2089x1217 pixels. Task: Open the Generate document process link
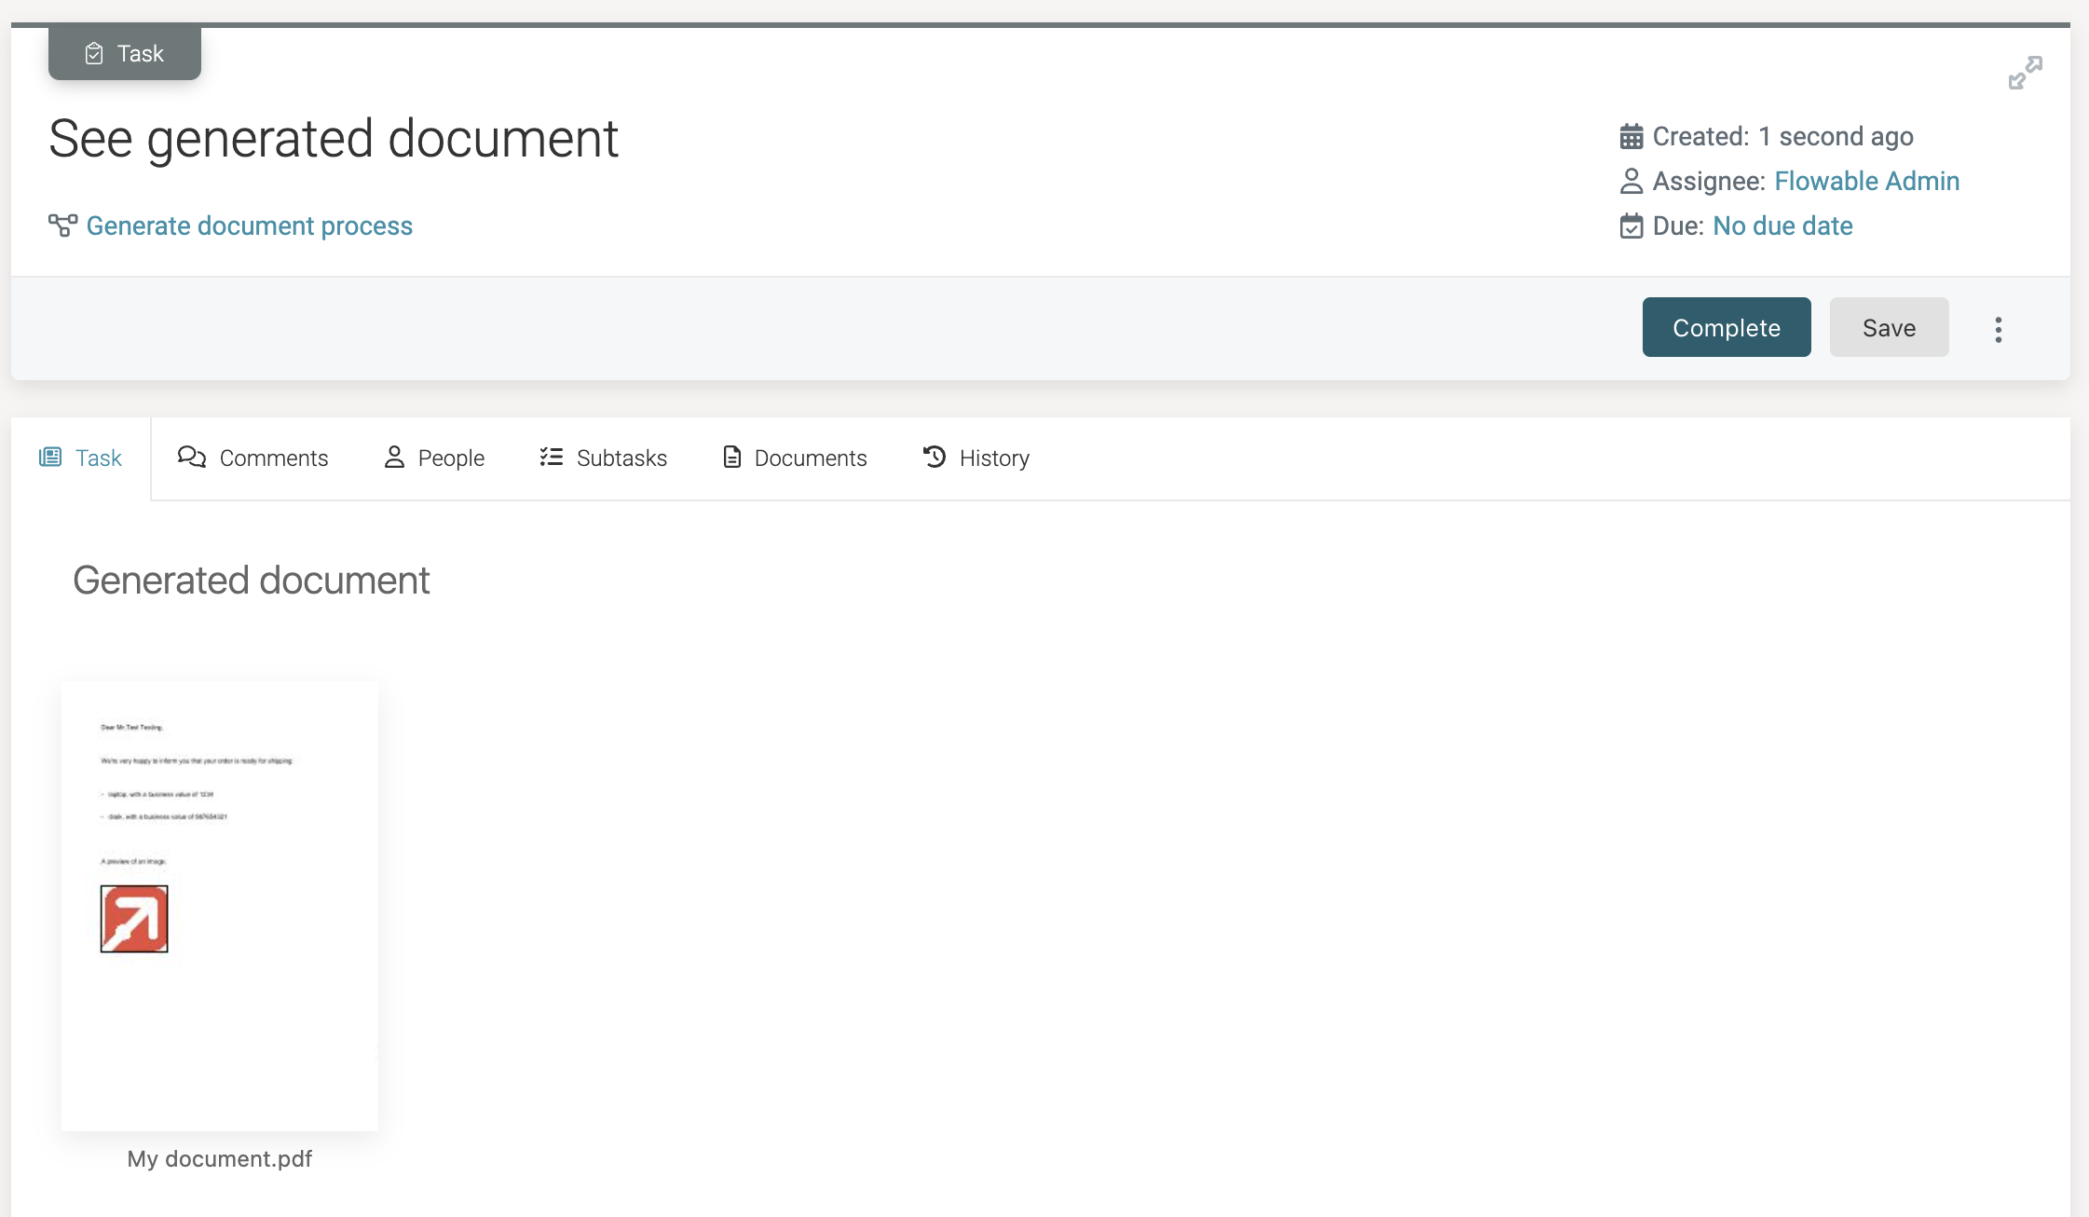point(248,226)
